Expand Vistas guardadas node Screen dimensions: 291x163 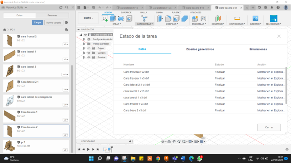[84, 44]
